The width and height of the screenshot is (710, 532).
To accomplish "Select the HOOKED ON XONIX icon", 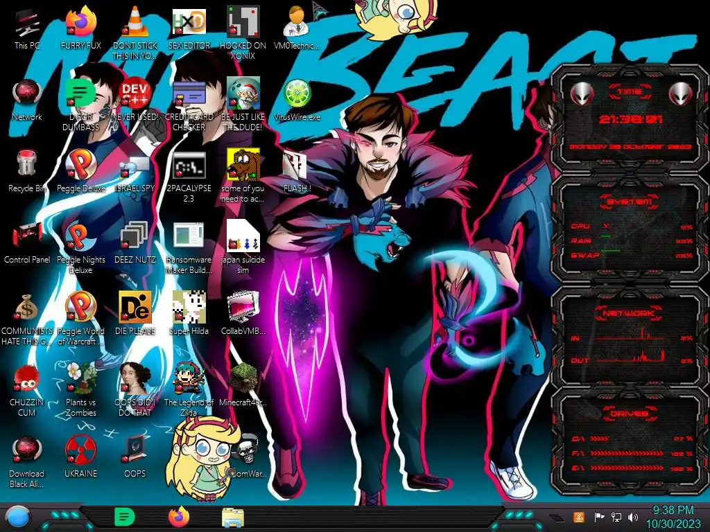I will (243, 21).
